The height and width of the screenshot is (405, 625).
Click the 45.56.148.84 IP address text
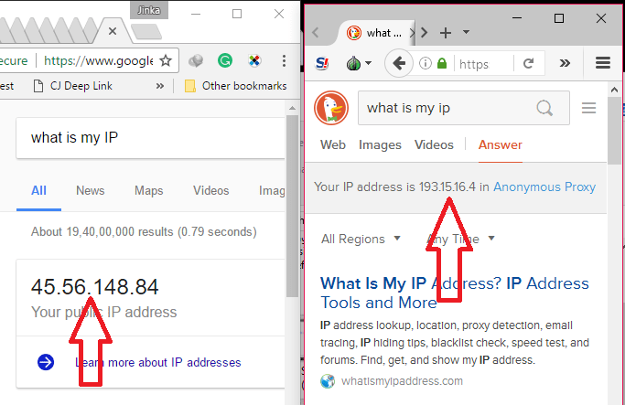[x=95, y=287]
